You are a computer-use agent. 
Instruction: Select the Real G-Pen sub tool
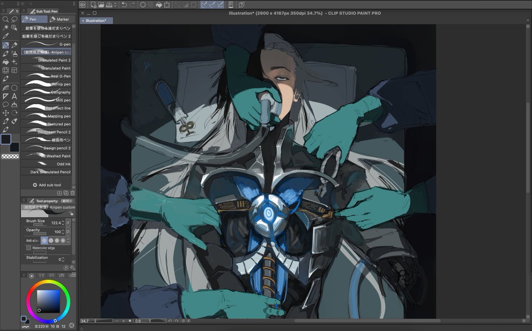click(46, 76)
